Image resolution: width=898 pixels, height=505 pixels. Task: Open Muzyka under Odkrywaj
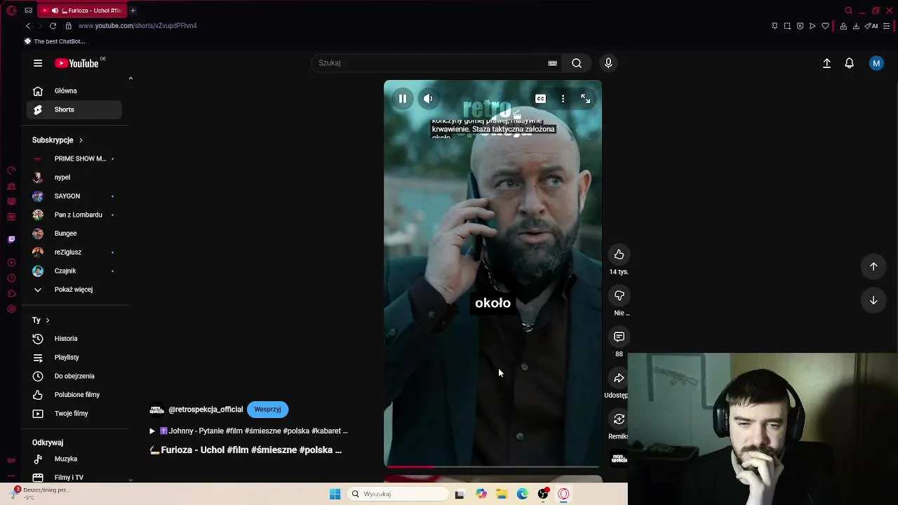[x=74, y=459]
